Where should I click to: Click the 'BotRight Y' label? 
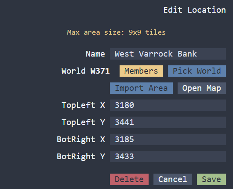(81, 157)
